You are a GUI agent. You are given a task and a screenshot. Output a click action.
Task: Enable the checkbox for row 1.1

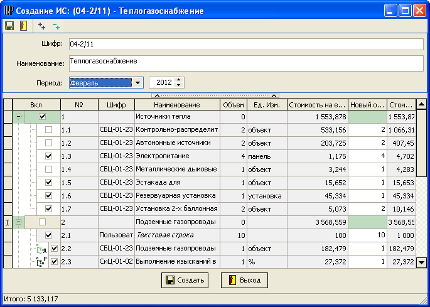tap(48, 130)
